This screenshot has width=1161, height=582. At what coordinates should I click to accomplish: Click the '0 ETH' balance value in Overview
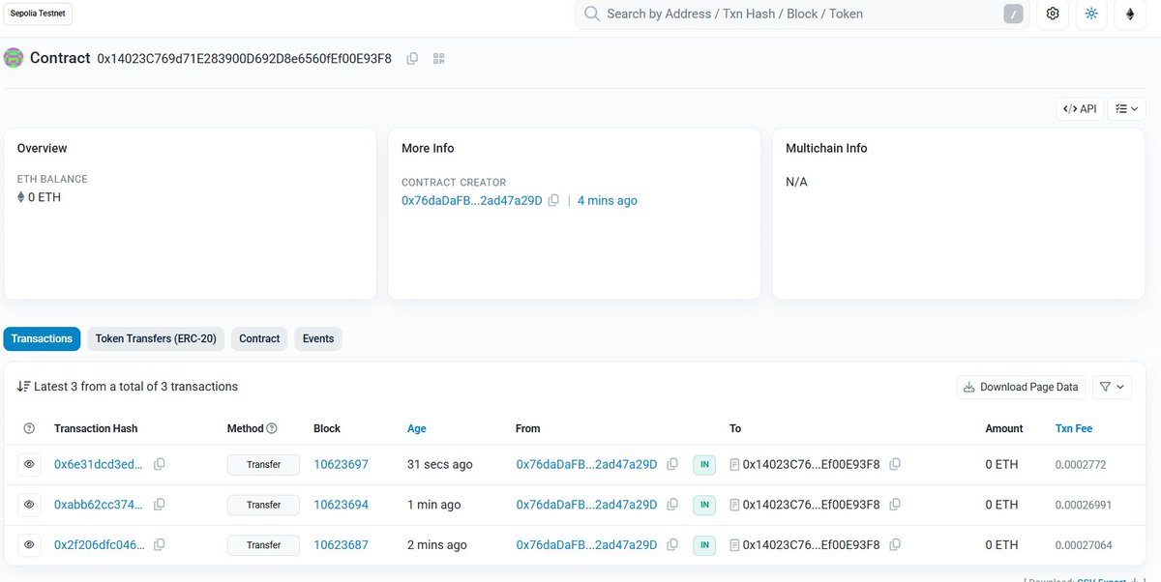point(45,197)
